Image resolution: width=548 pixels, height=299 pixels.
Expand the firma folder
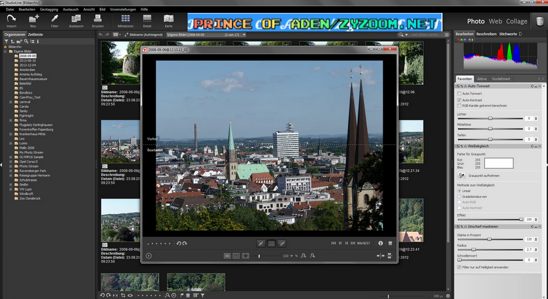(x=11, y=120)
